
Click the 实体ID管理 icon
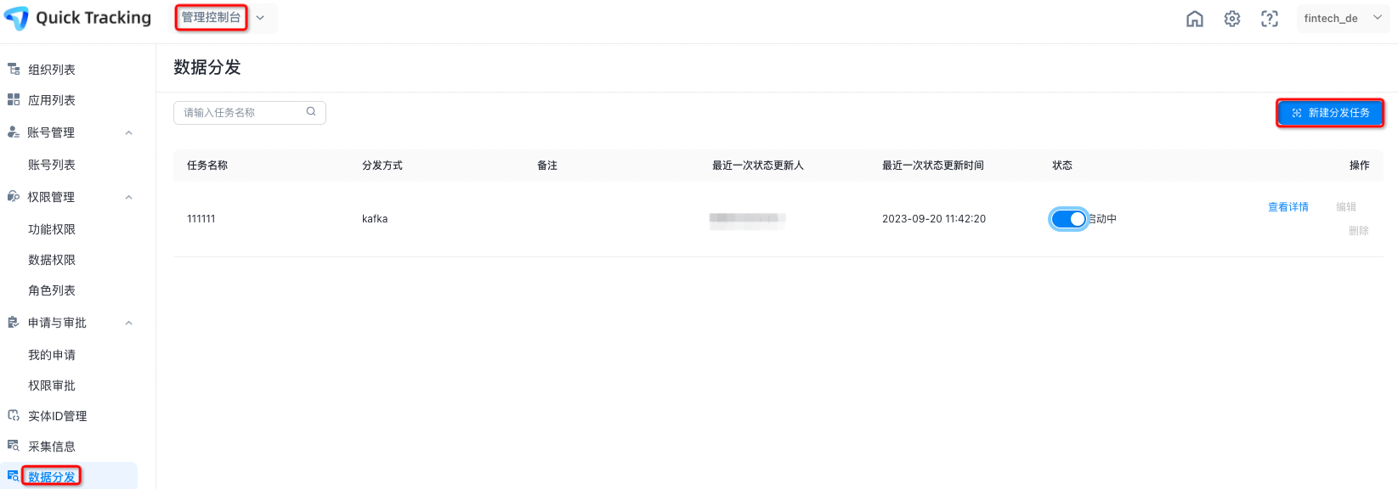14,415
